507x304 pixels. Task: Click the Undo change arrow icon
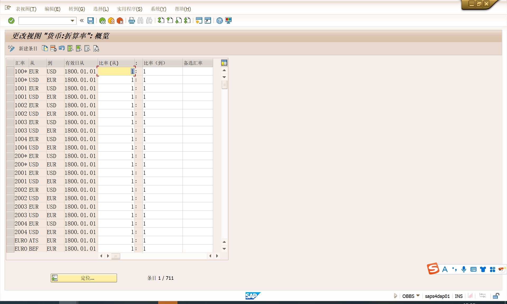(62, 48)
